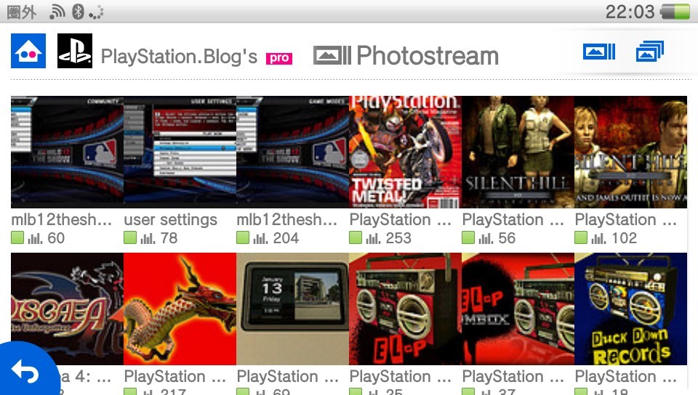This screenshot has width=698, height=395.
Task: Open the Flickr home icon
Action: (x=28, y=51)
